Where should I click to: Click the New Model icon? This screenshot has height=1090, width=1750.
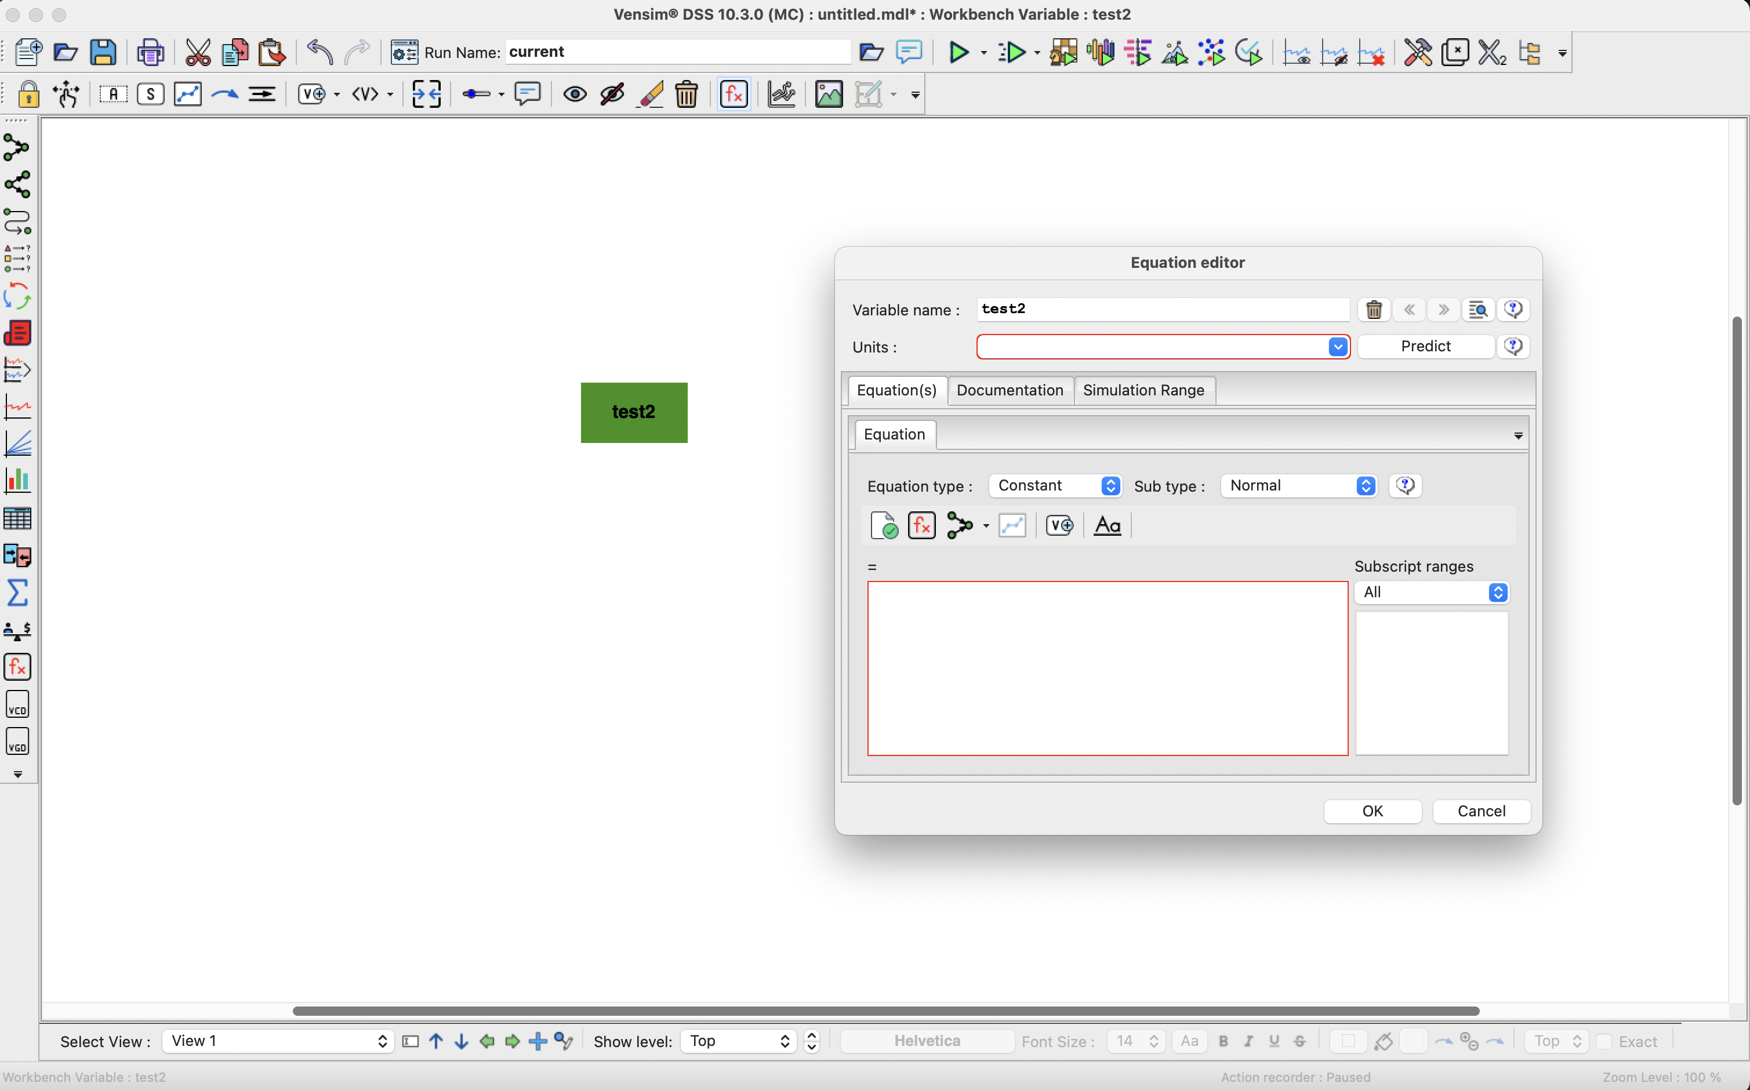(x=28, y=53)
